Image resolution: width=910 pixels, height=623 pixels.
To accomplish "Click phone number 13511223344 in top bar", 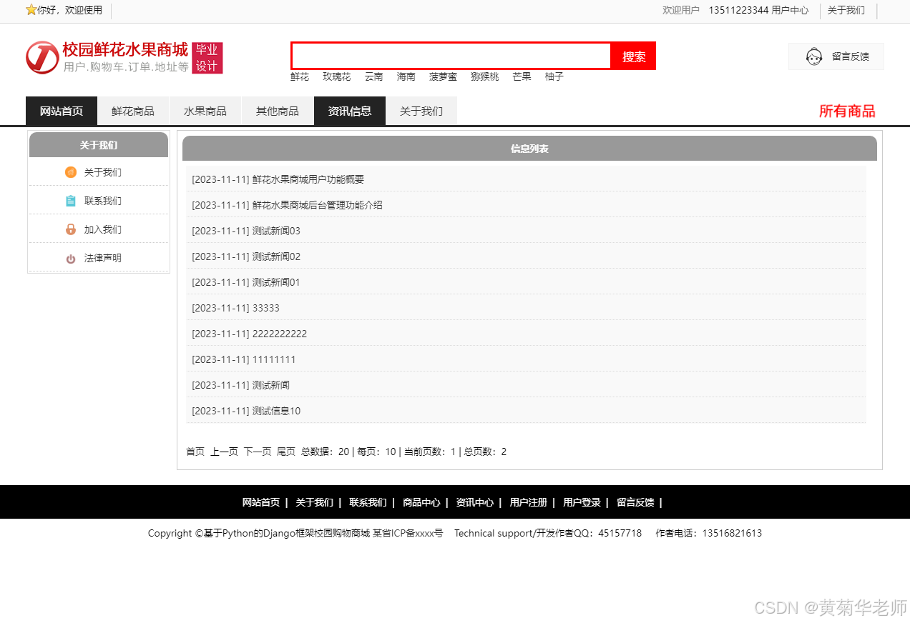I will tap(738, 10).
